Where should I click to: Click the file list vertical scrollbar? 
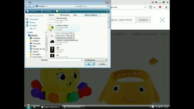coord(109,22)
